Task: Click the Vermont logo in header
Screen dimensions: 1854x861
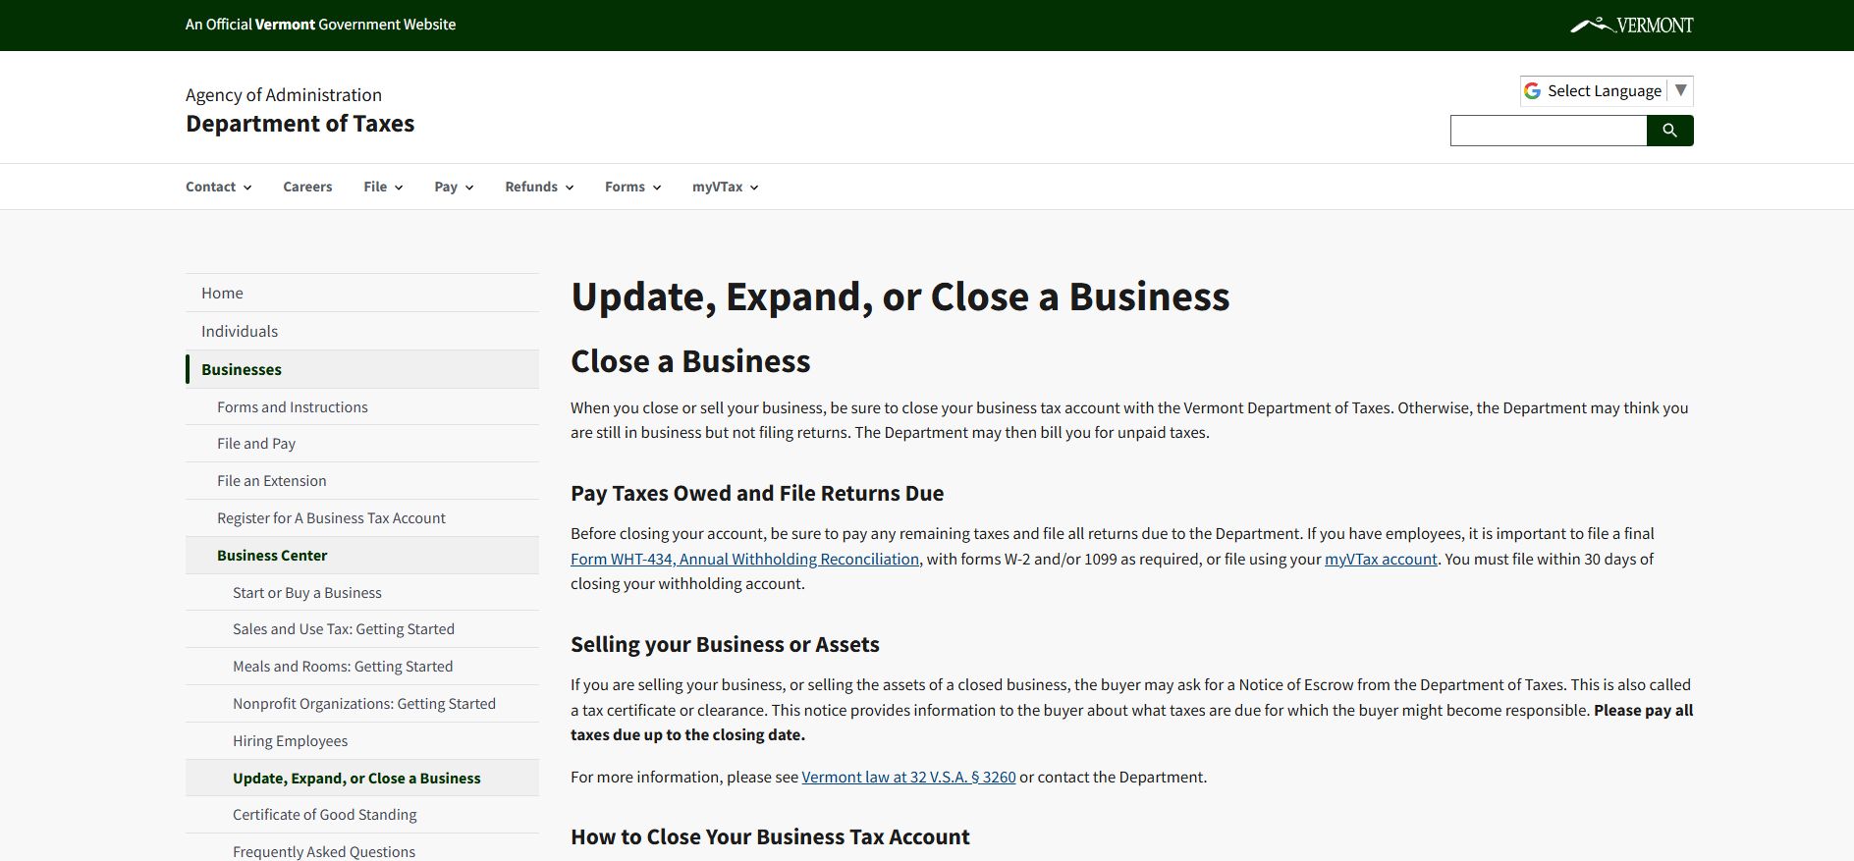Action: (x=1631, y=25)
